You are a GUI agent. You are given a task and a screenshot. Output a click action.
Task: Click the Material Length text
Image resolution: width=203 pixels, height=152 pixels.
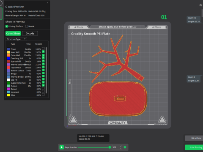(16, 15)
